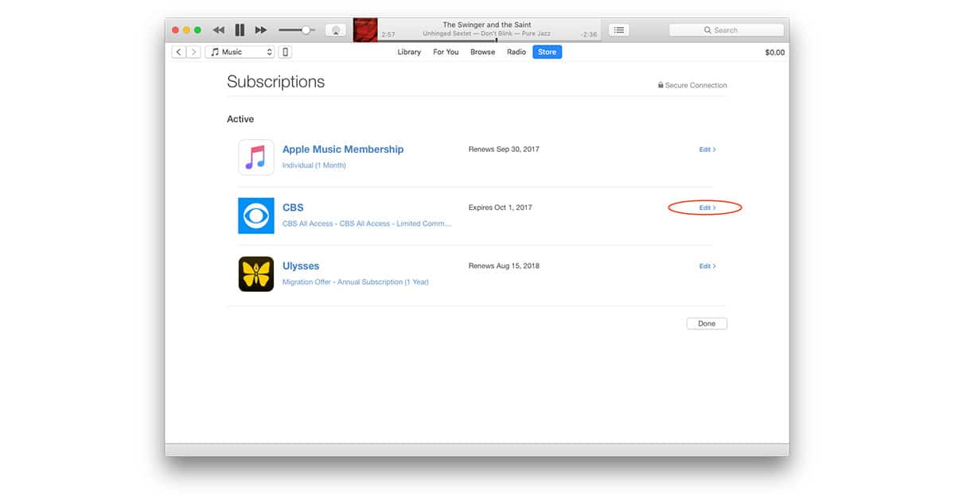Image resolution: width=955 pixels, height=501 pixels.
Task: Close the iTunes window with red button
Action: pyautogui.click(x=176, y=30)
